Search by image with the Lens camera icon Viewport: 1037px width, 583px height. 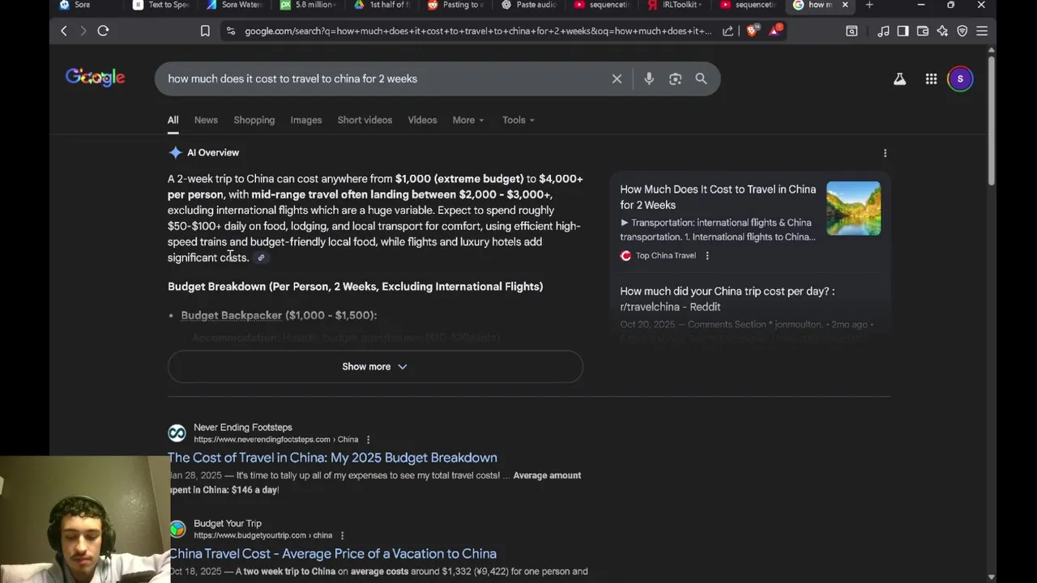pyautogui.click(x=675, y=79)
